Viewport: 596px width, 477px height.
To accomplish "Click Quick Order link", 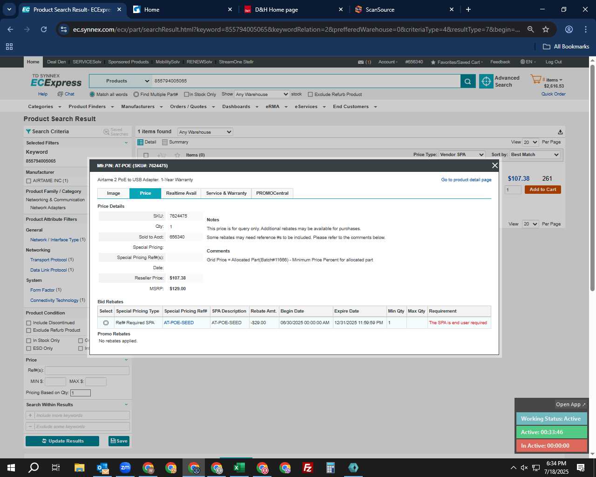I will (553, 94).
